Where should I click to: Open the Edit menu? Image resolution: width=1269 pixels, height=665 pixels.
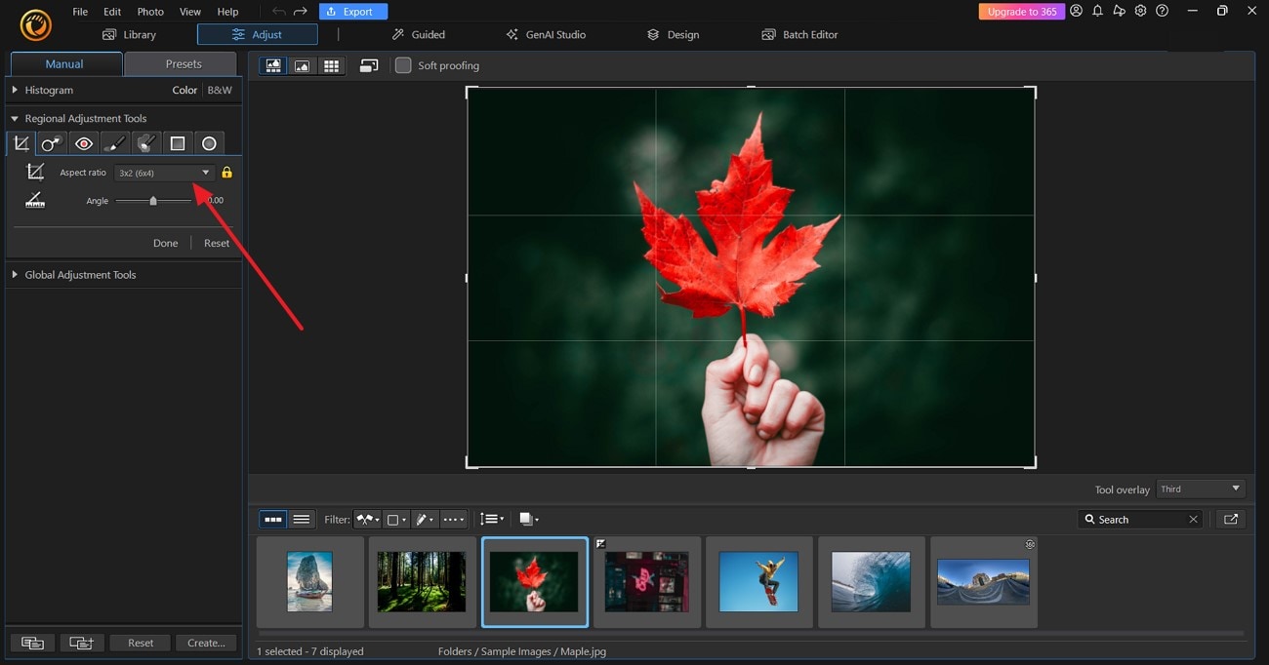112,12
